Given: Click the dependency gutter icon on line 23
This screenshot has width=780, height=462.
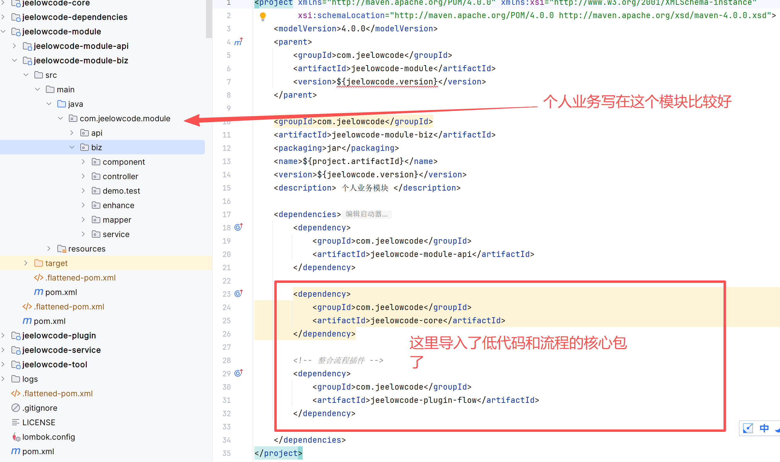Looking at the screenshot, I should [x=238, y=294].
